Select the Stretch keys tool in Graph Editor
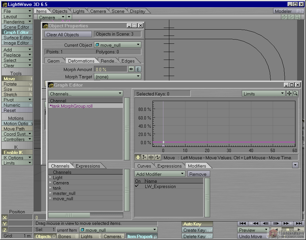The width and height of the screenshot is (306, 240). point(151,157)
